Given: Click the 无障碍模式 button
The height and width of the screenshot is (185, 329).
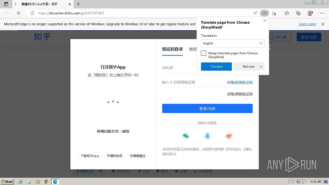Looking at the screenshot, I should 138,156.
